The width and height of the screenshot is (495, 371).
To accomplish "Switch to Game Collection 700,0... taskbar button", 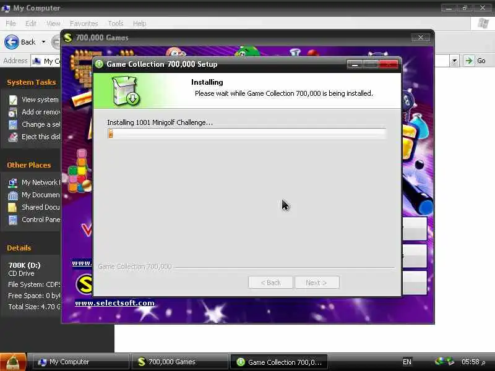I will point(279,362).
